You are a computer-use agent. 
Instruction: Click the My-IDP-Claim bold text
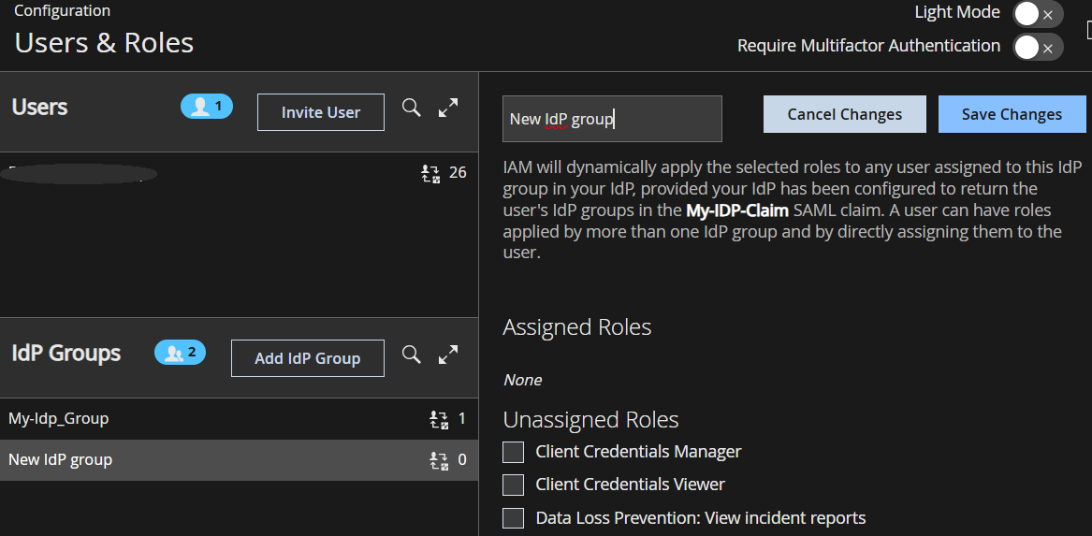(736, 210)
